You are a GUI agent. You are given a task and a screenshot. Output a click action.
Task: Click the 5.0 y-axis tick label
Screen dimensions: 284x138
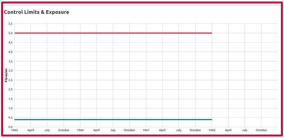click(10, 33)
